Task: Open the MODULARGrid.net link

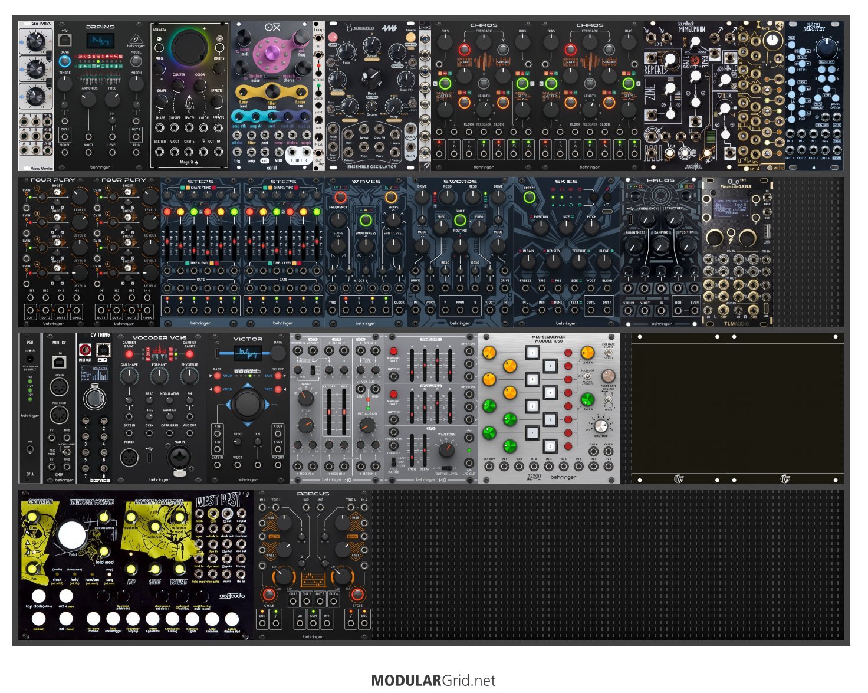Action: click(433, 681)
